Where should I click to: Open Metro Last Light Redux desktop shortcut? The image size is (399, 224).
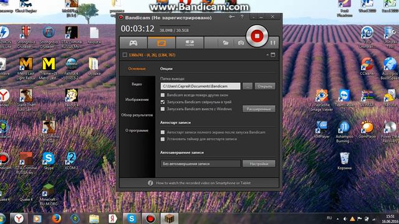(x=26, y=68)
